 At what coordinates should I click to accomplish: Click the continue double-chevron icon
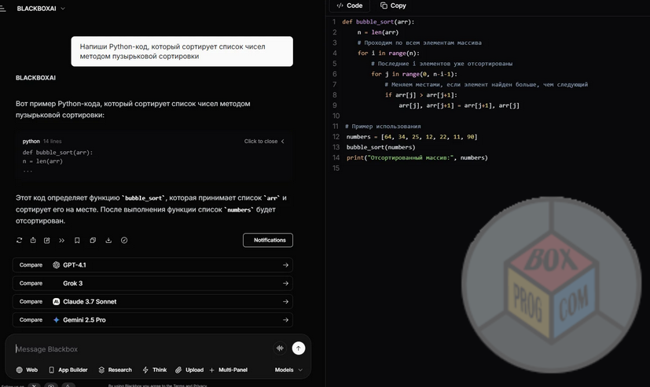click(x=62, y=241)
